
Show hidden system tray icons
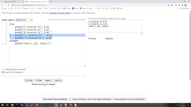coord(173,105)
